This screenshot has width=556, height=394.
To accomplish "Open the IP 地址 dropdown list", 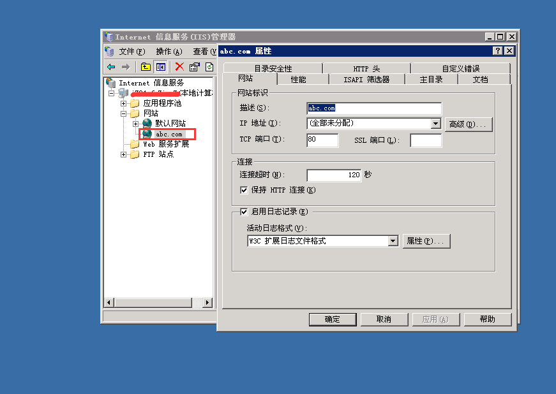I will (436, 124).
